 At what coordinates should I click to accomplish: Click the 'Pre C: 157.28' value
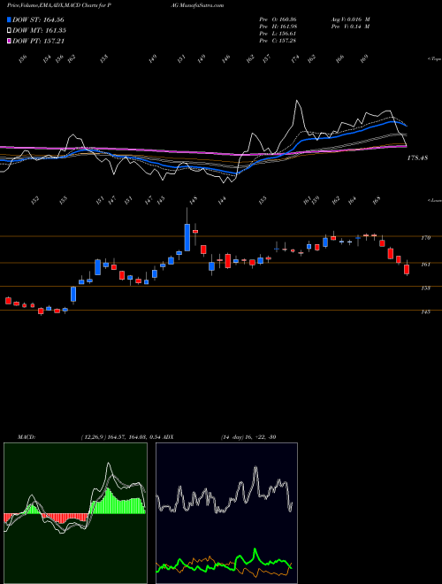(x=278, y=40)
